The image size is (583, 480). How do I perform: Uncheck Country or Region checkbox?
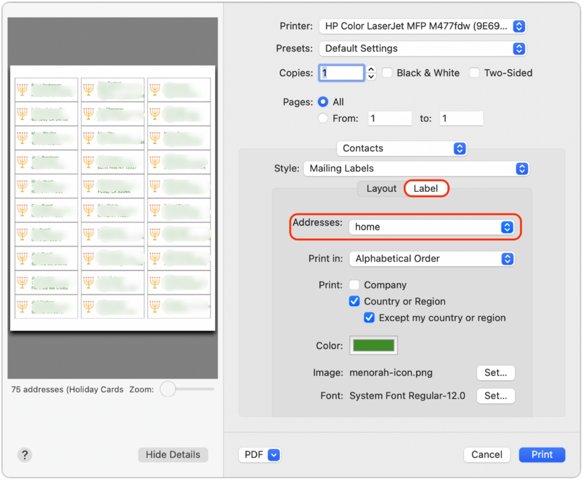click(354, 301)
